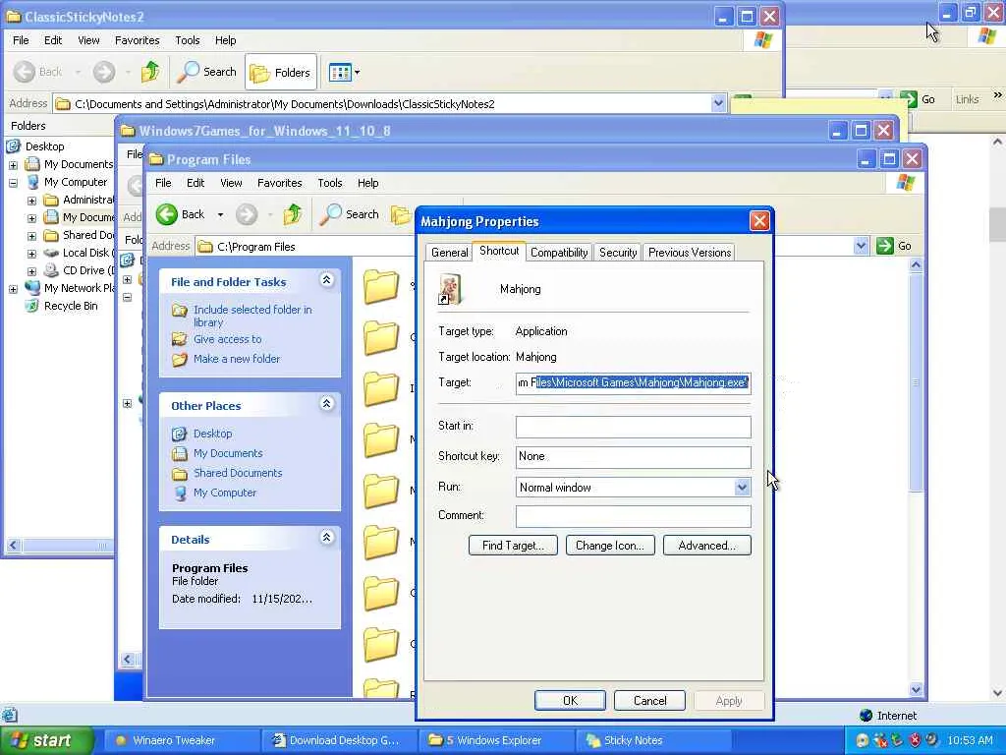
Task: Click Up icon in Program Files toolbar
Action: (x=293, y=214)
